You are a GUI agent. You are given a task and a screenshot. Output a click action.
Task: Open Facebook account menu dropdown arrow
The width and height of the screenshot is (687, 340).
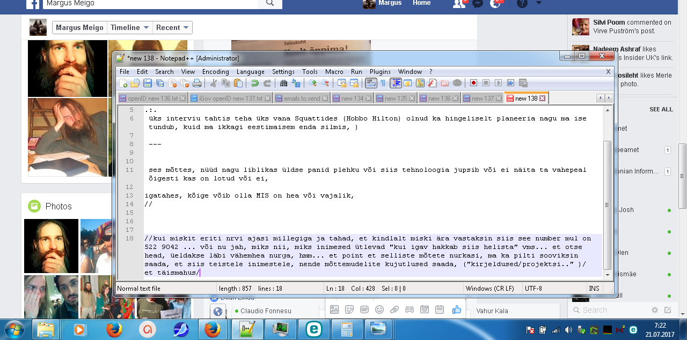point(539,3)
